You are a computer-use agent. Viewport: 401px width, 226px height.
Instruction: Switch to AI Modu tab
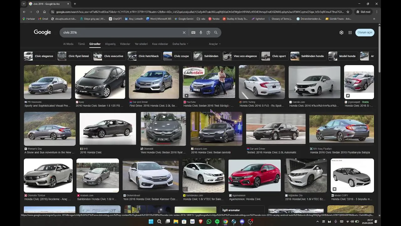(x=68, y=44)
